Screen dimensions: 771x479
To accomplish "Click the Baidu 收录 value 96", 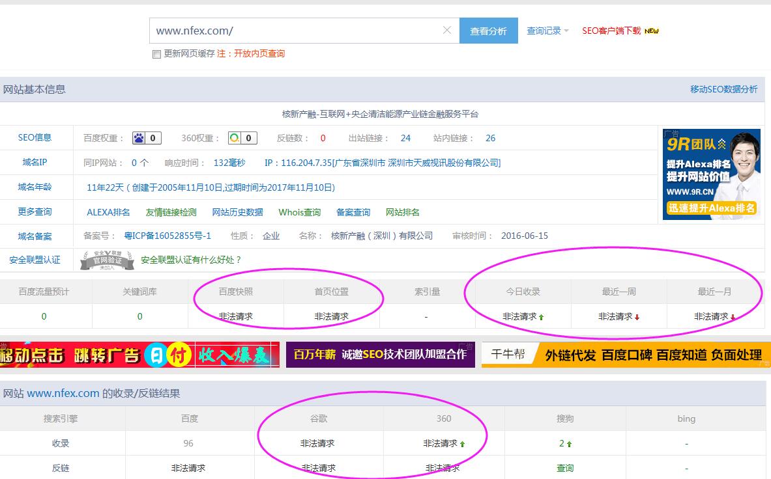I will click(x=188, y=444).
